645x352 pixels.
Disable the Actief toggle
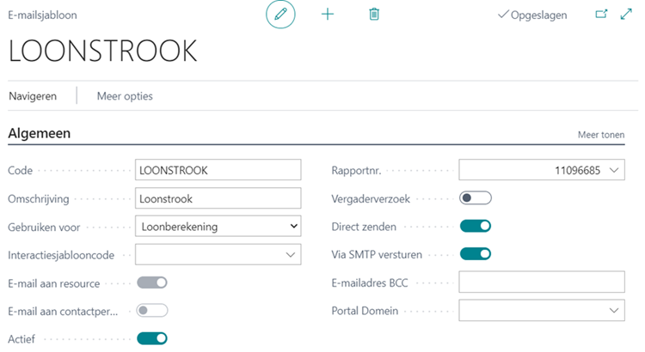[151, 338]
